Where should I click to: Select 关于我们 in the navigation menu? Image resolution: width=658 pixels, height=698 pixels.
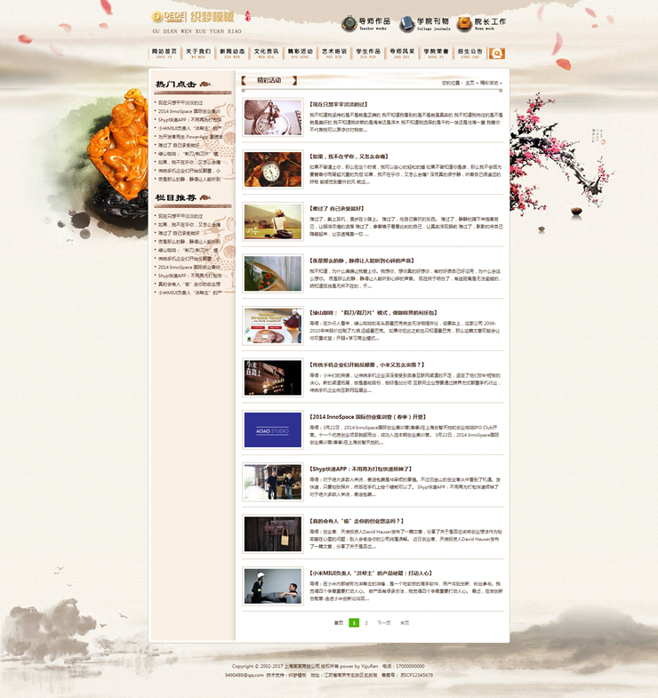click(198, 53)
